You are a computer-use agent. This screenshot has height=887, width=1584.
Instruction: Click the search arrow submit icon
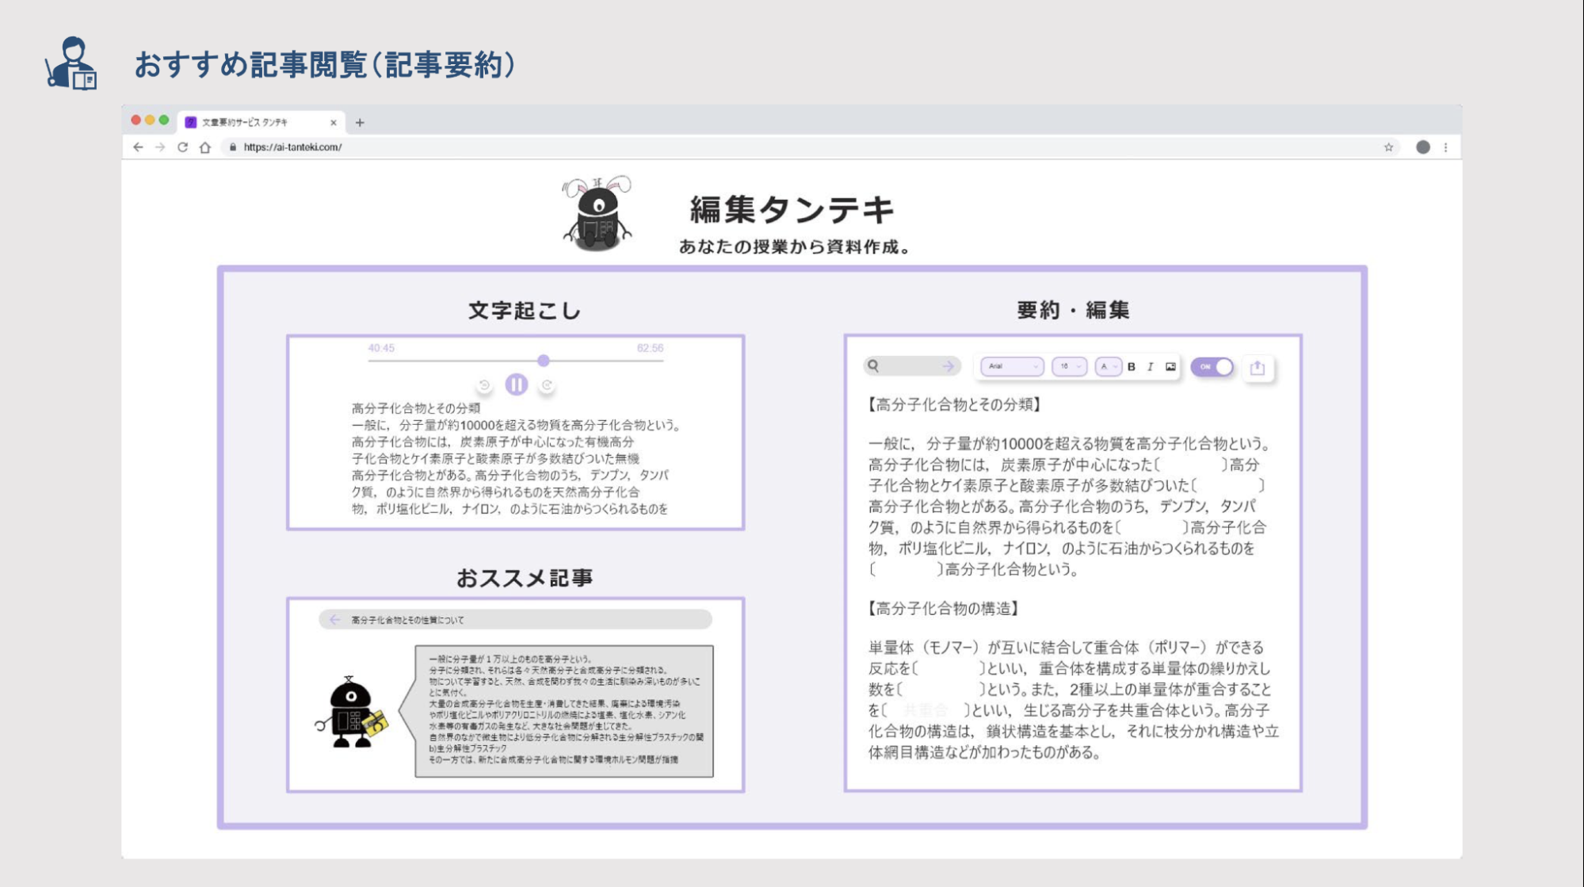(948, 365)
